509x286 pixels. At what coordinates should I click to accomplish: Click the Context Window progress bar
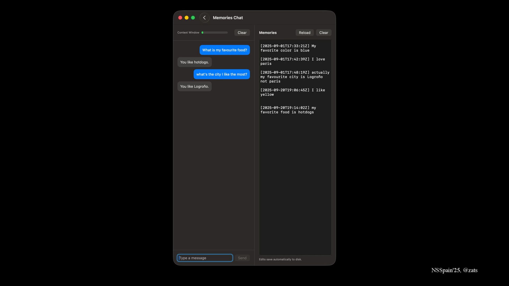[x=214, y=33]
